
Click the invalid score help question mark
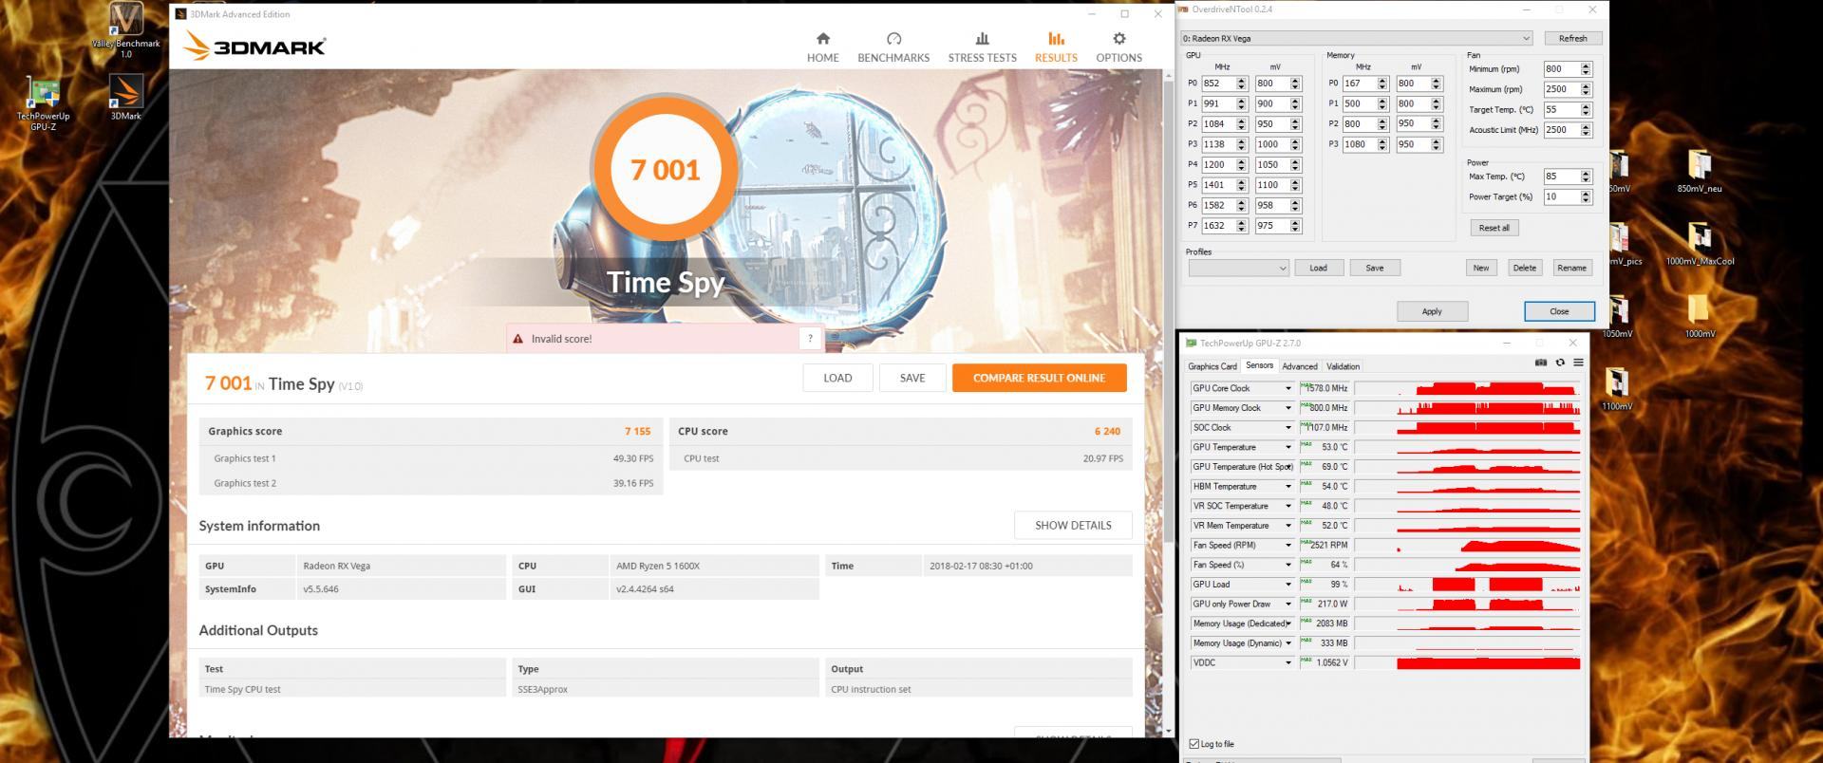810,339
